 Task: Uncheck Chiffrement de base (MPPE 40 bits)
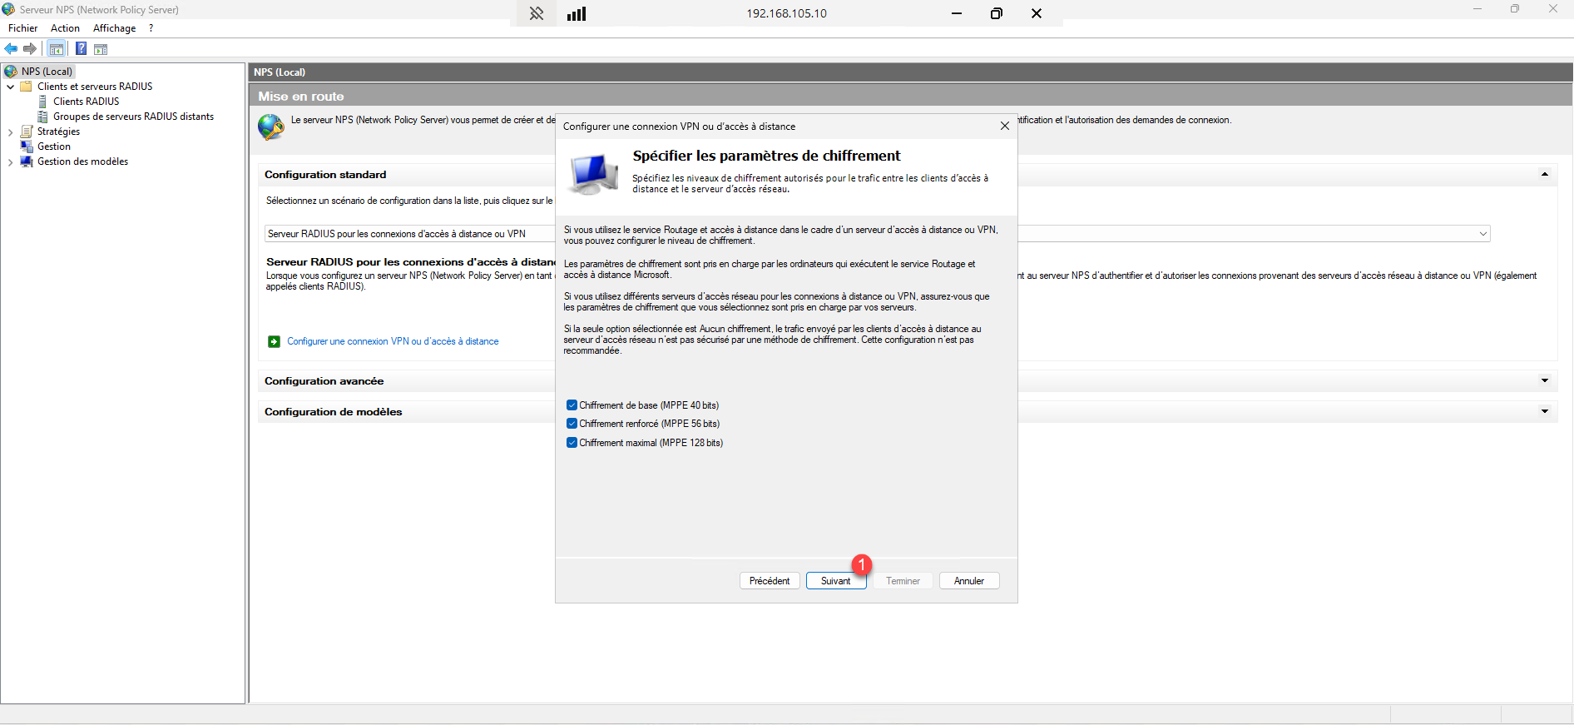tap(572, 405)
